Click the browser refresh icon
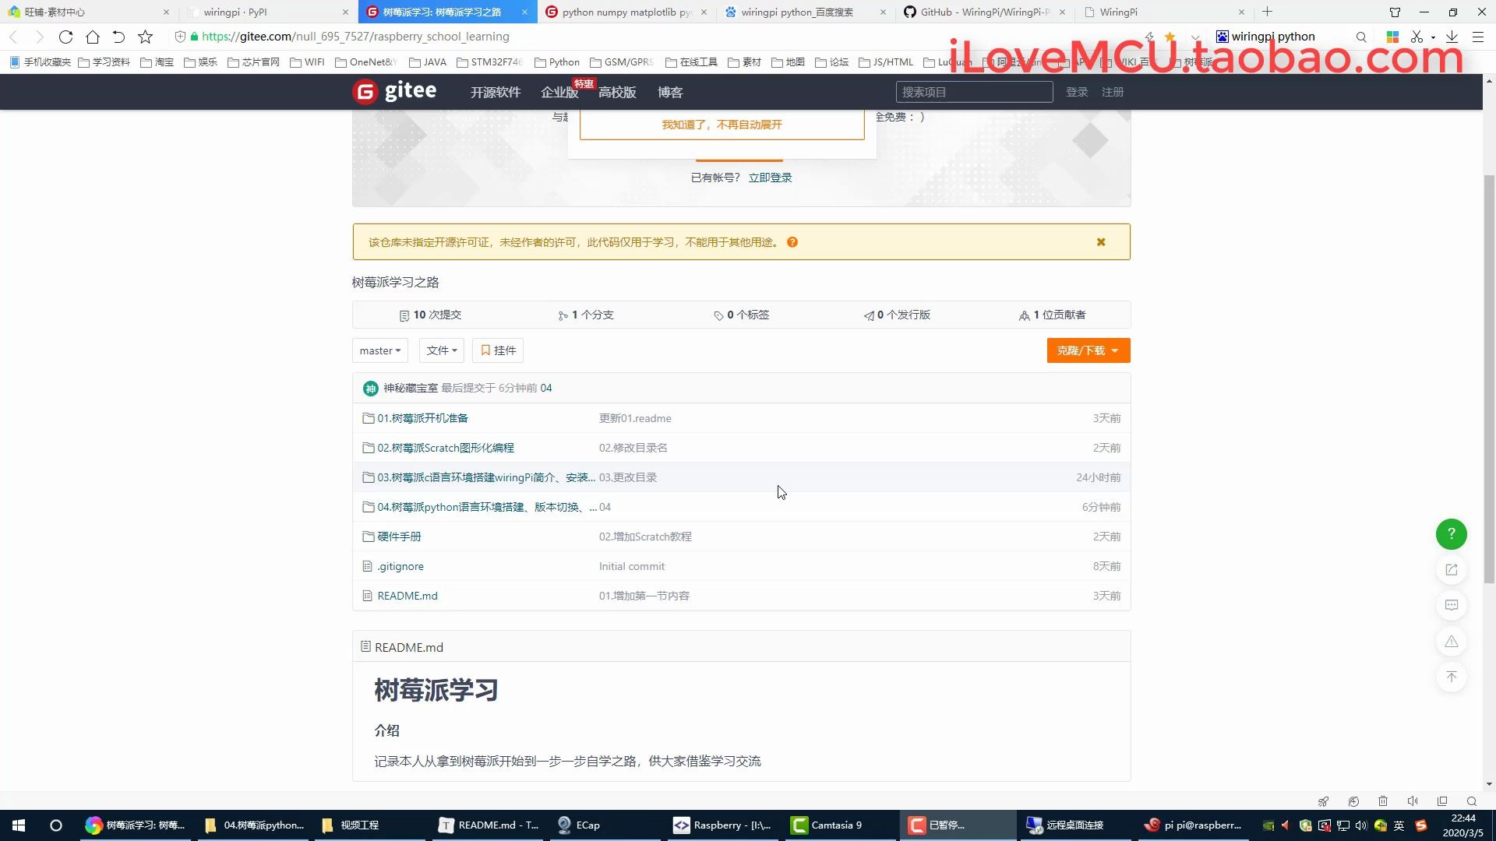This screenshot has width=1496, height=841. [x=64, y=37]
